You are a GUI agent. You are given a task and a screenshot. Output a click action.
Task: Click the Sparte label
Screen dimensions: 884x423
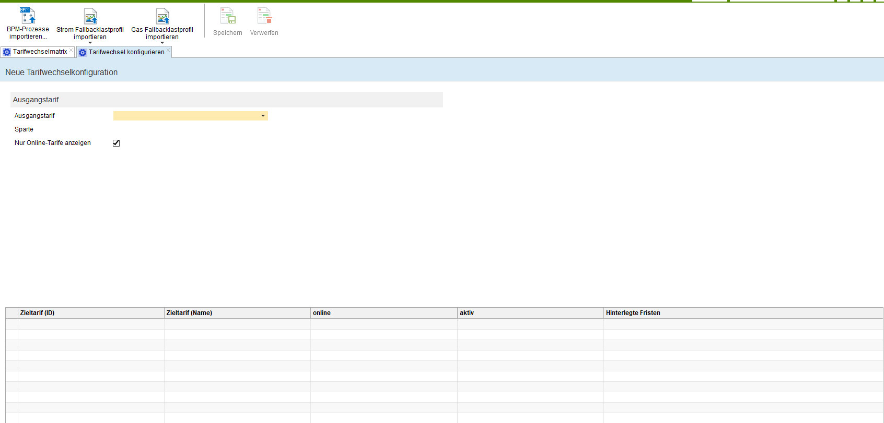point(24,129)
